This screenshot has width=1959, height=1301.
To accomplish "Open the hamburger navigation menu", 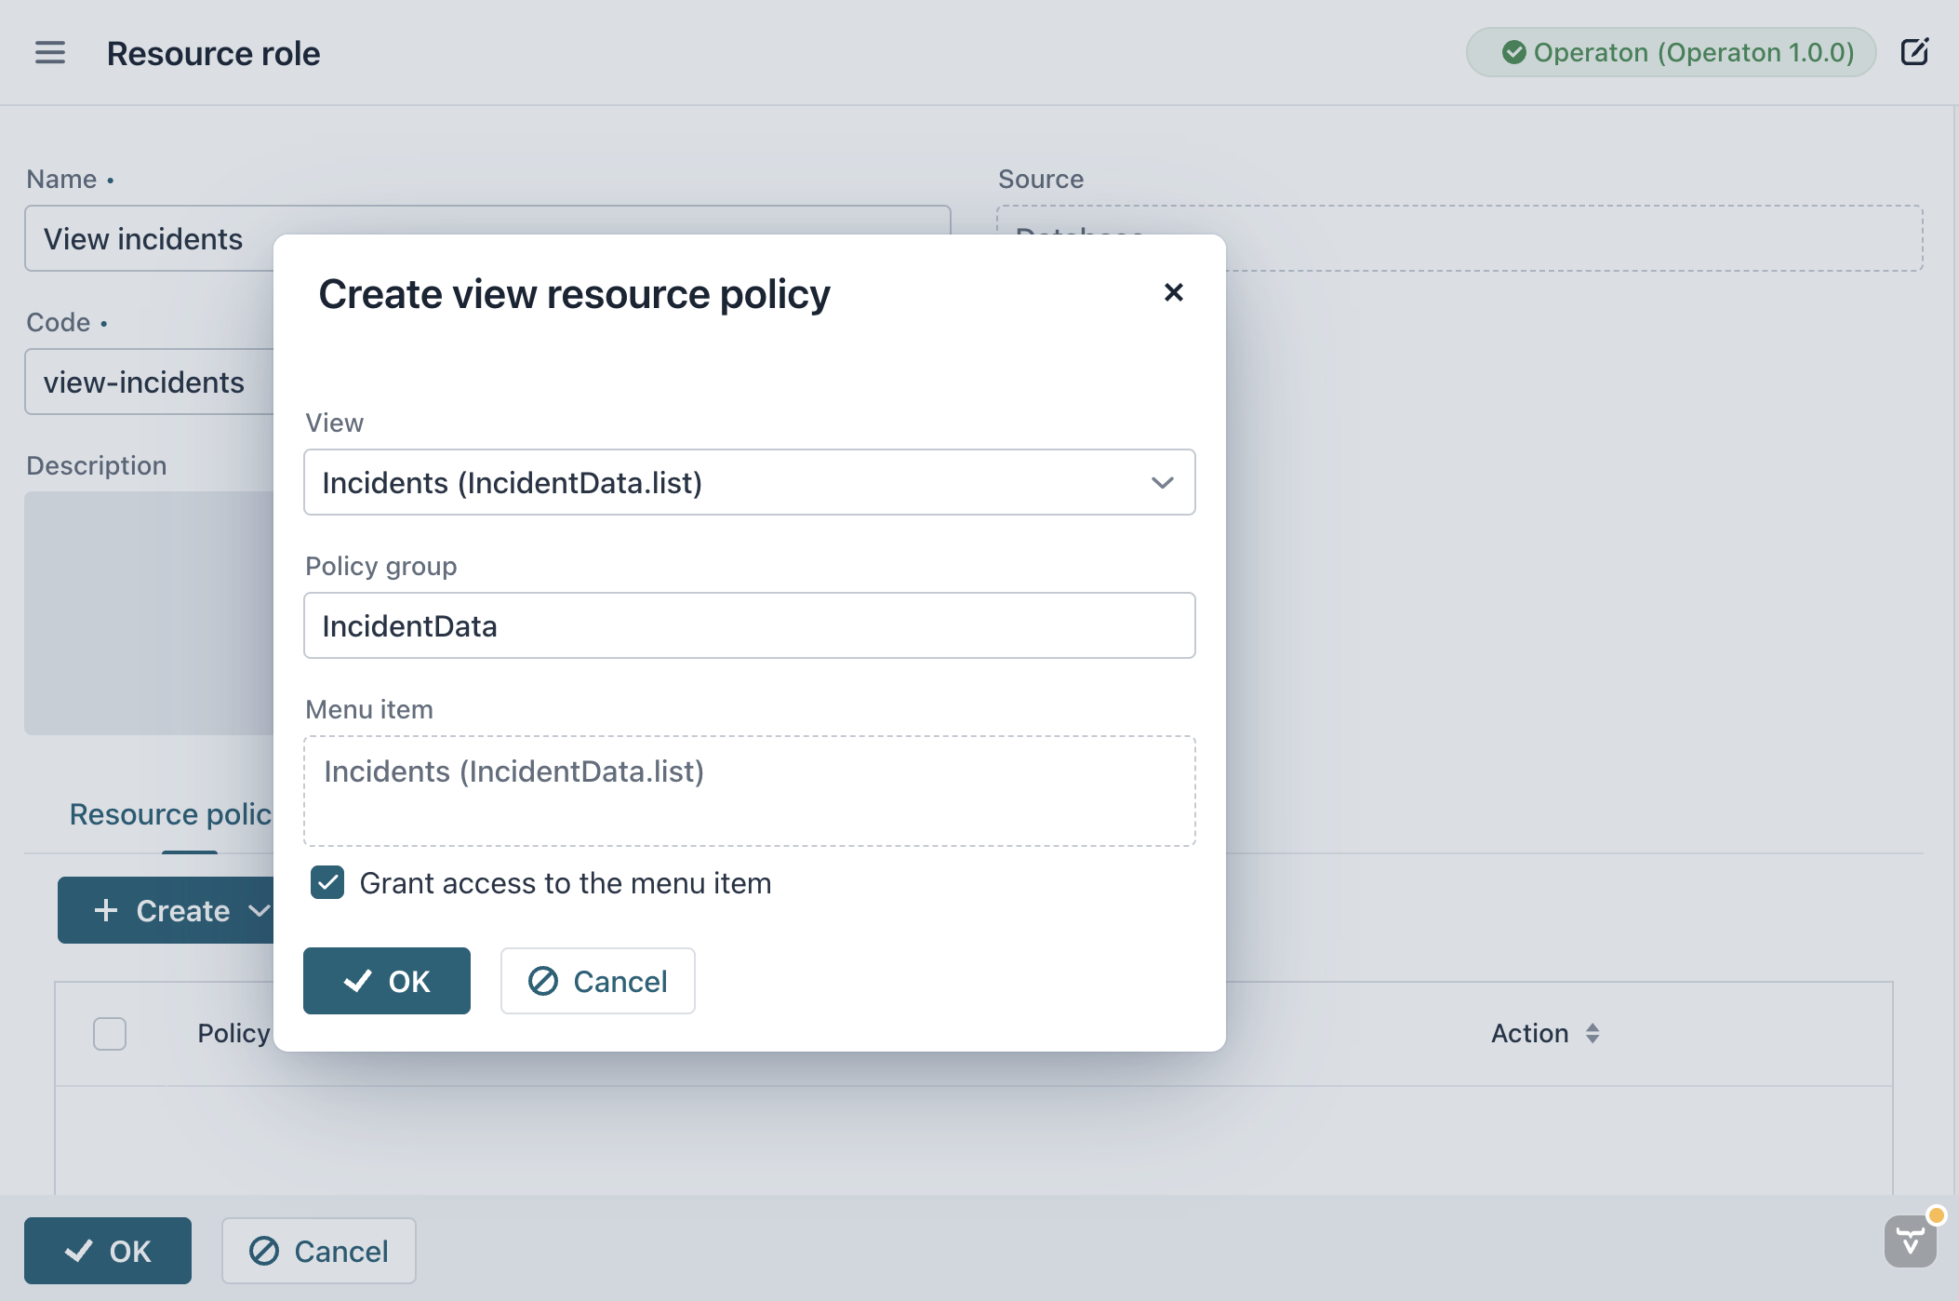I will pos(50,53).
